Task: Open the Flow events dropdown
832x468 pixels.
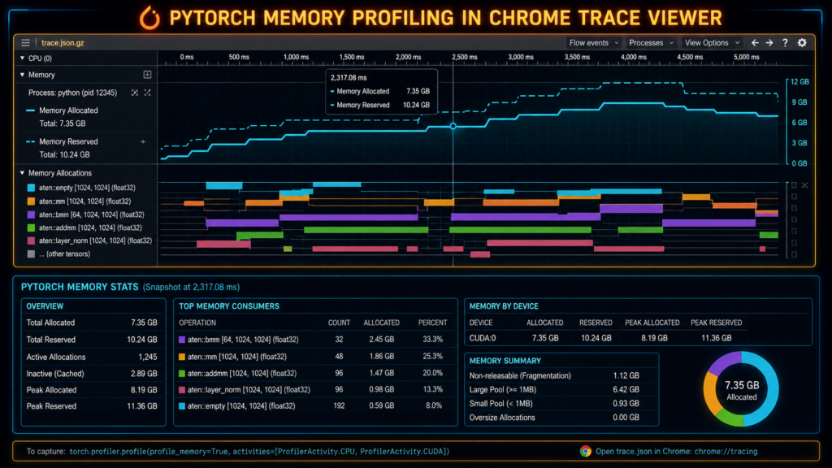Action: pos(593,42)
